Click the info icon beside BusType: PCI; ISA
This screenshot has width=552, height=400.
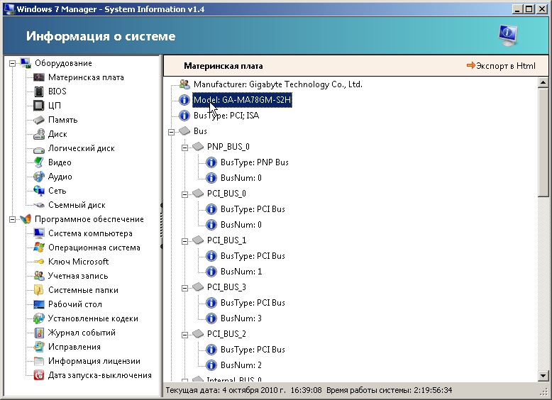pyautogui.click(x=184, y=116)
